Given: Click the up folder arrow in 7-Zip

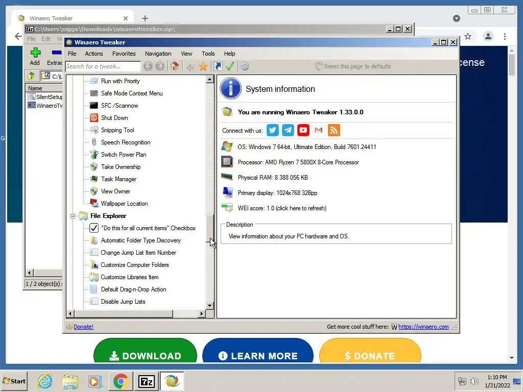Looking at the screenshot, I should pyautogui.click(x=31, y=76).
